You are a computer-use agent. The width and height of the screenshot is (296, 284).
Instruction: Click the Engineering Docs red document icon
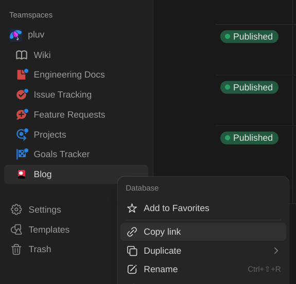(22, 74)
